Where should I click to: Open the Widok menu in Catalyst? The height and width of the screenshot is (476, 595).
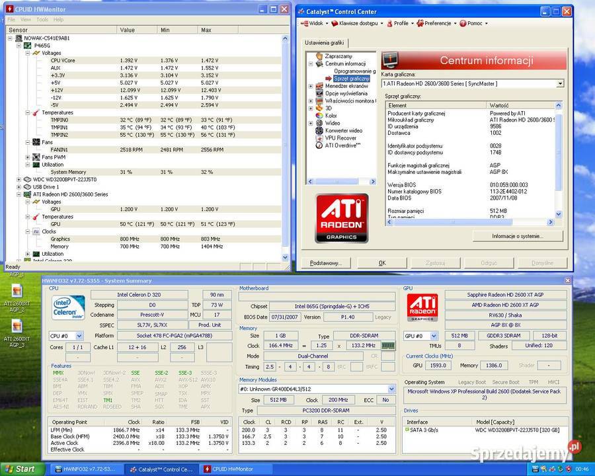314,23
